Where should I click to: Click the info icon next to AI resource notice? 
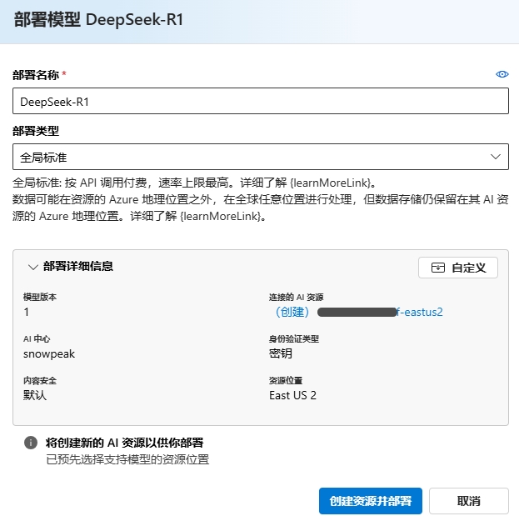coord(31,443)
